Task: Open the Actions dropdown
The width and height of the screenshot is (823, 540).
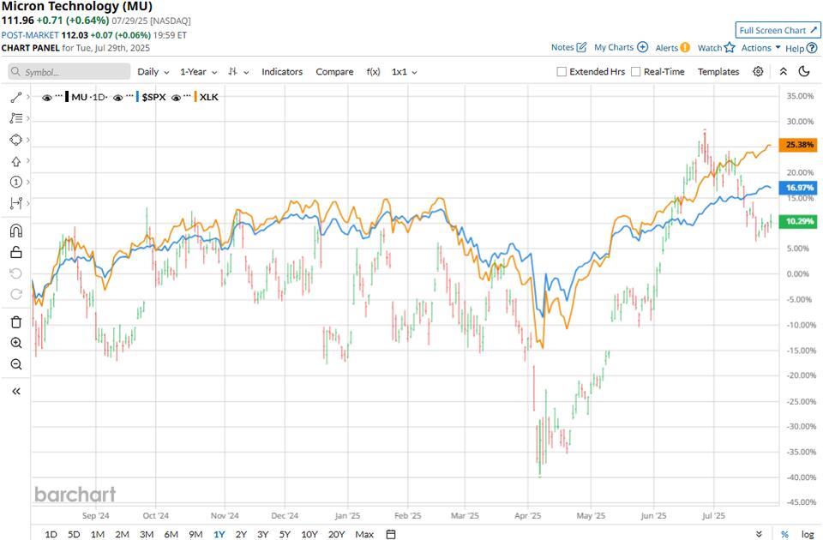Action: pos(760,48)
